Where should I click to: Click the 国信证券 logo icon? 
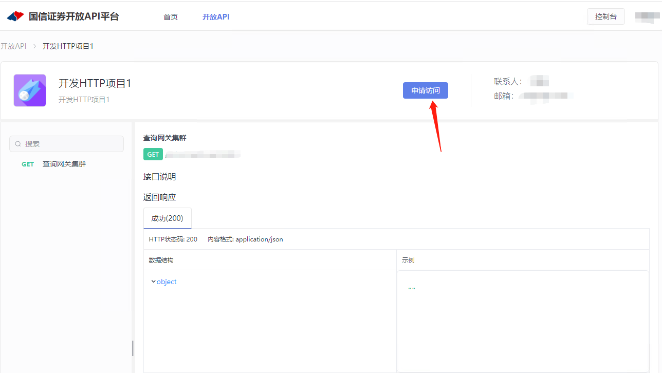(x=15, y=16)
